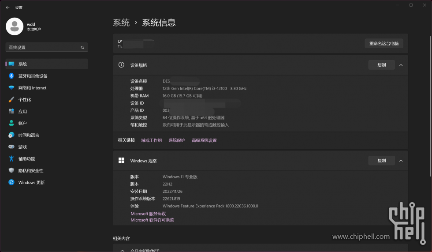Image resolution: width=432 pixels, height=252 pixels.
Task: Collapse the 设备规格 section chevron
Action: coord(401,65)
